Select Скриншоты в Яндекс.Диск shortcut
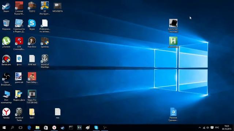 coord(19,26)
